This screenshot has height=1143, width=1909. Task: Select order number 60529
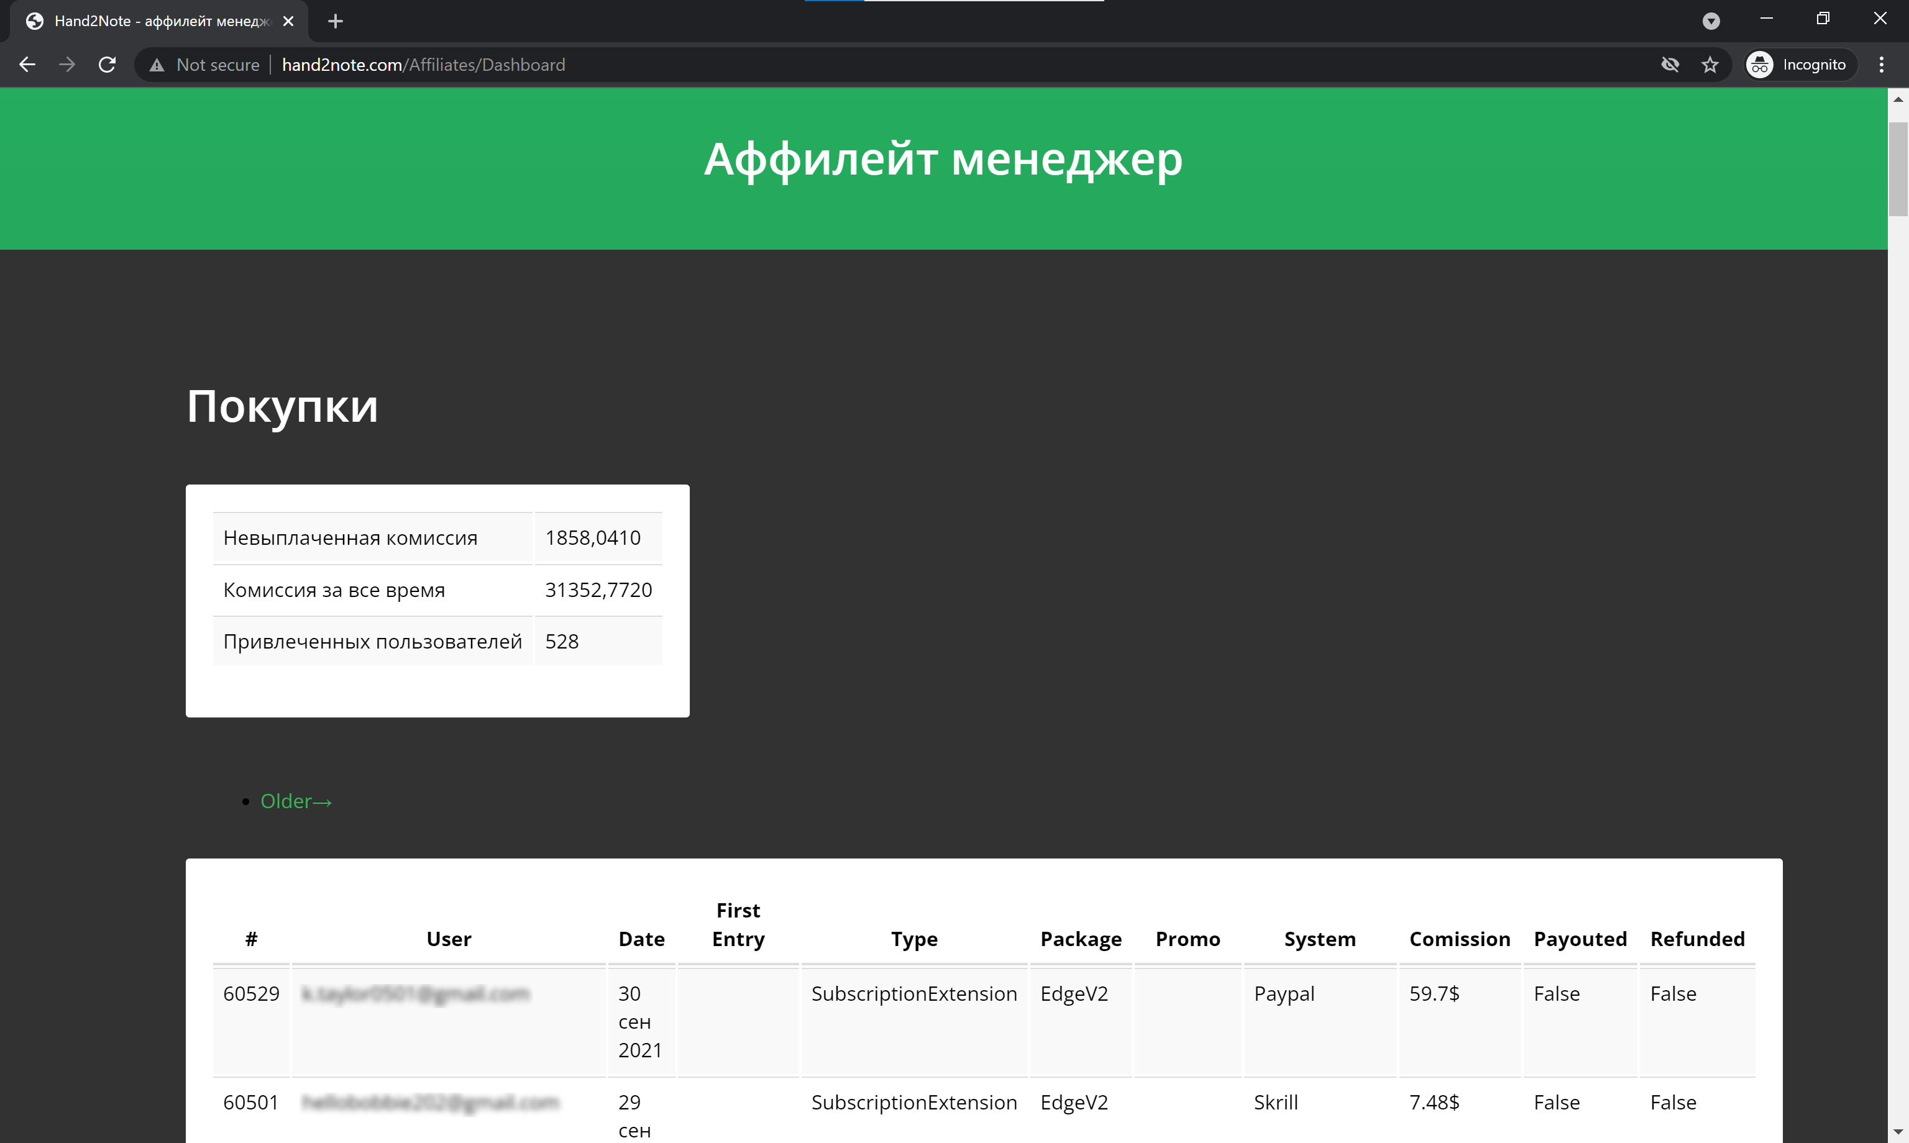(251, 993)
